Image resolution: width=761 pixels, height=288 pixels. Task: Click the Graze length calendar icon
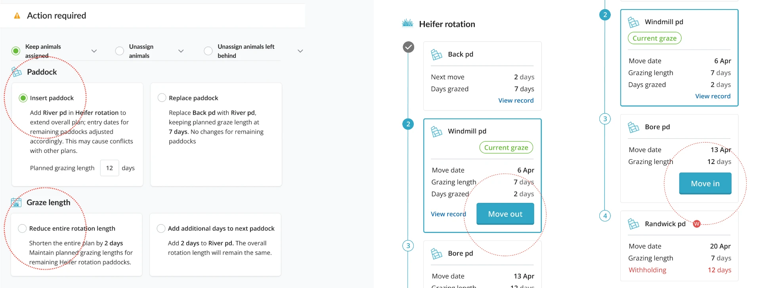click(16, 202)
